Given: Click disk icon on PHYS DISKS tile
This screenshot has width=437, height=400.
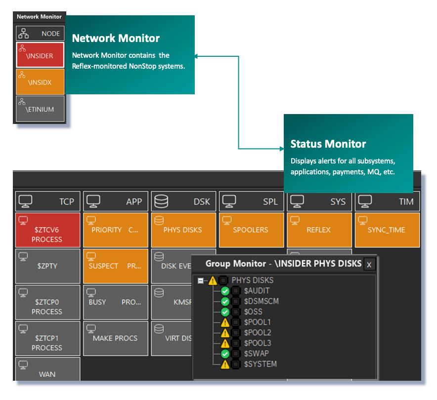Looking at the screenshot, I should (x=159, y=220).
